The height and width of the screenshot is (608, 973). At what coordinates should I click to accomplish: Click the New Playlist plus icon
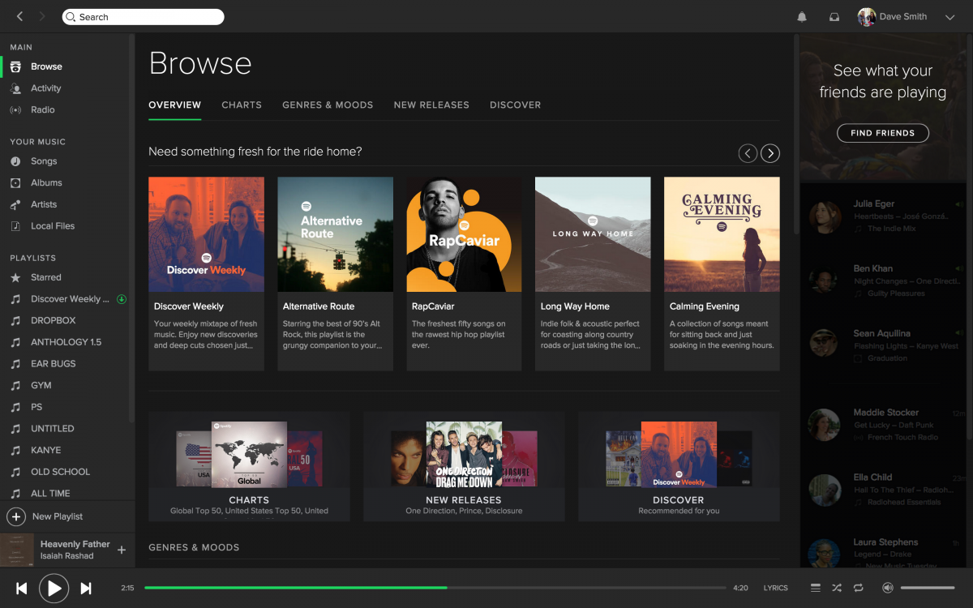(x=16, y=516)
